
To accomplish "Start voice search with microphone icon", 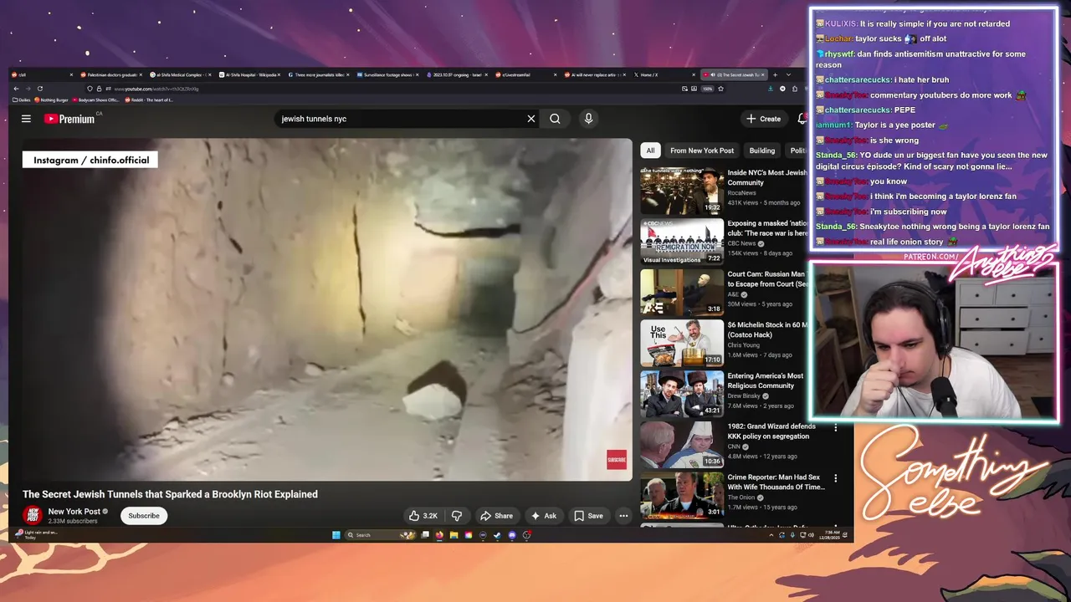I will click(x=588, y=119).
